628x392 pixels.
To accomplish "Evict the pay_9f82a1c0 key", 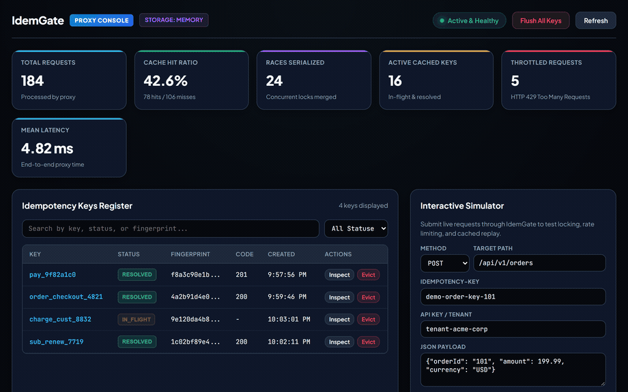I will point(368,275).
